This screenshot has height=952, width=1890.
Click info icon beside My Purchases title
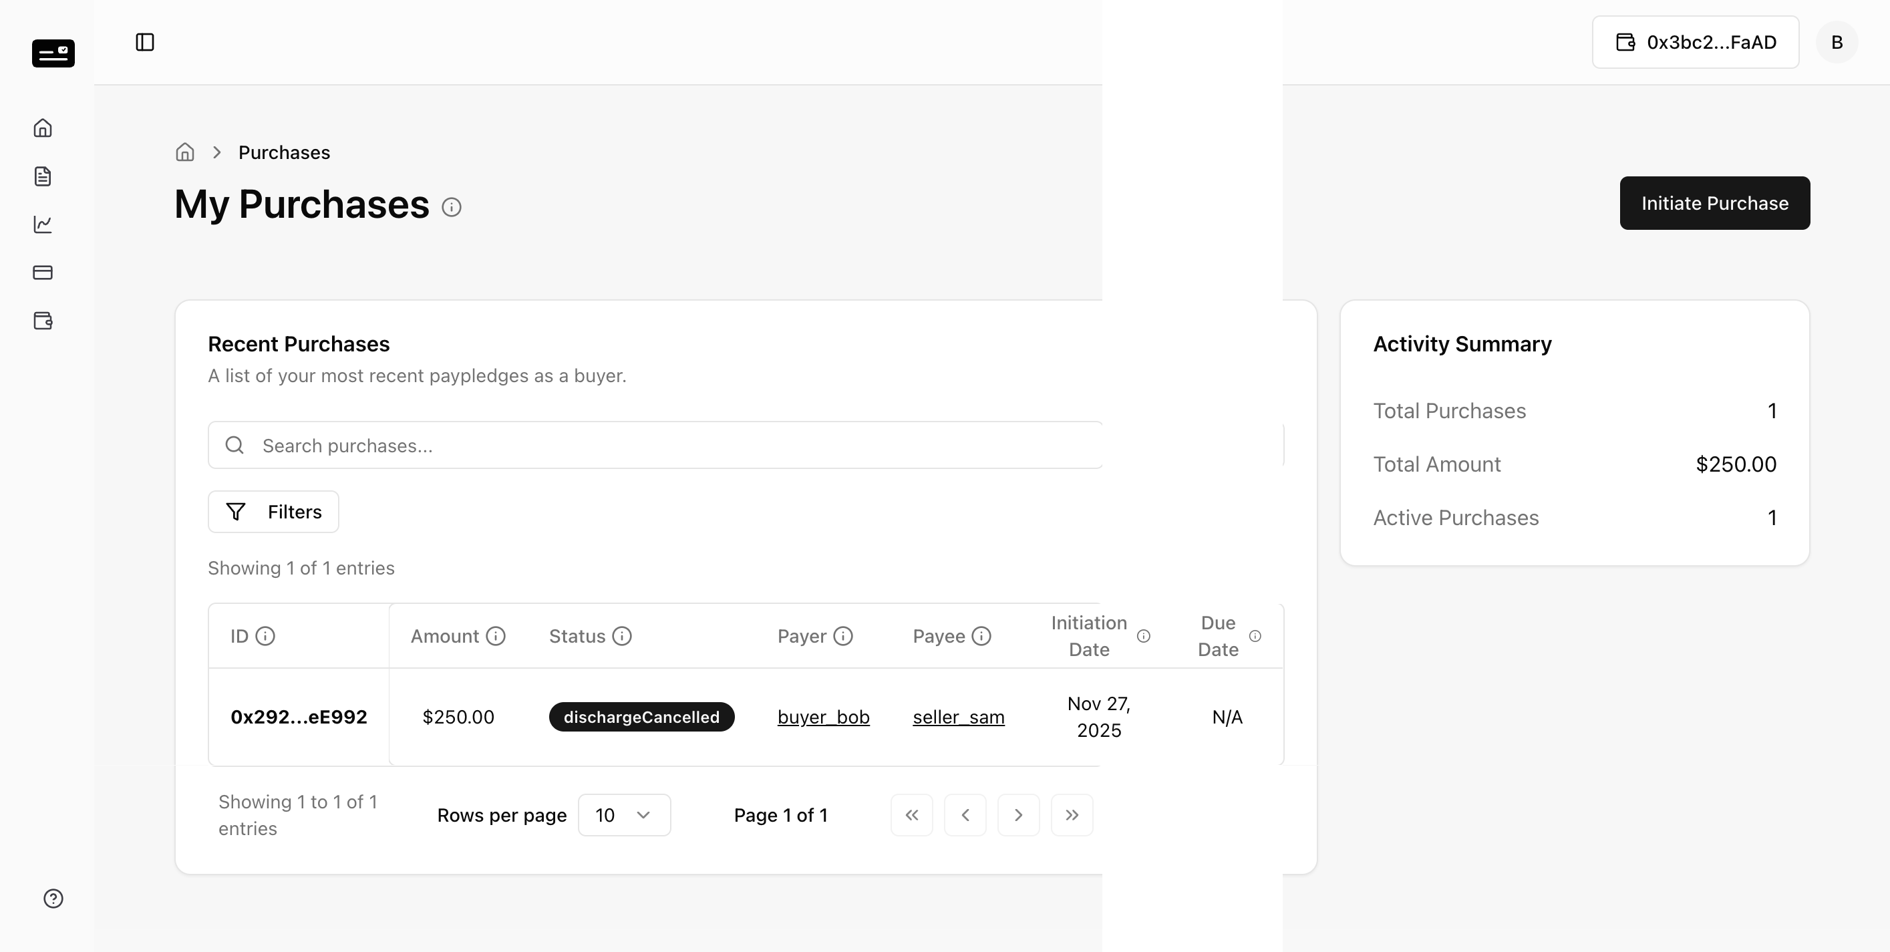(451, 208)
